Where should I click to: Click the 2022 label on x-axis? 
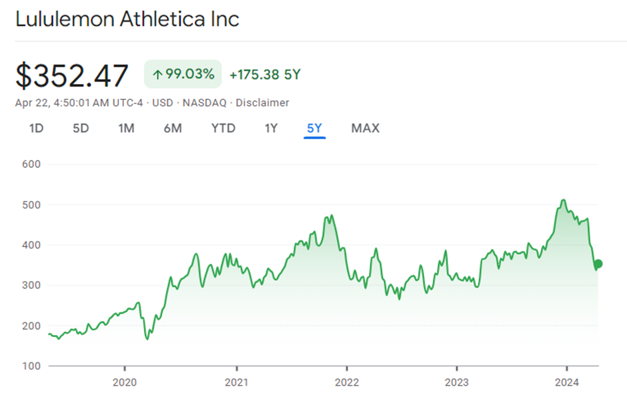(x=346, y=382)
